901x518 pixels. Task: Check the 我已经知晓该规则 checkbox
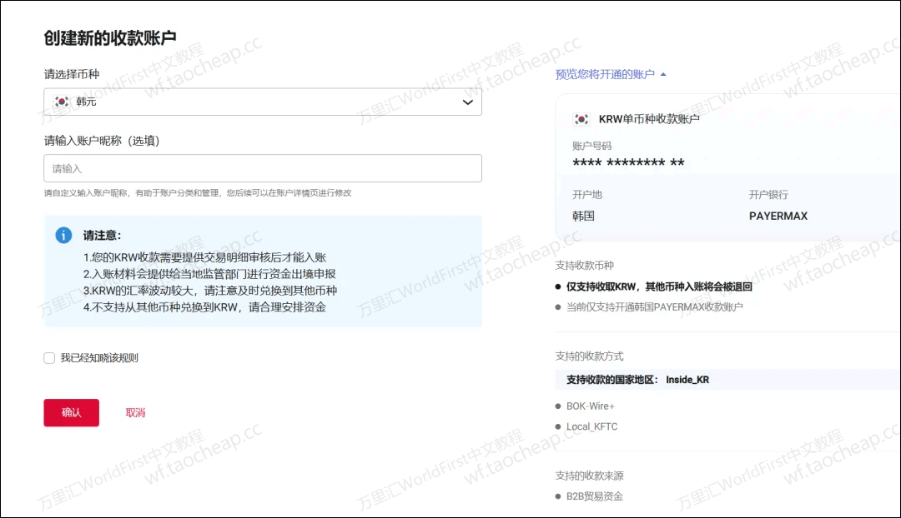click(49, 358)
